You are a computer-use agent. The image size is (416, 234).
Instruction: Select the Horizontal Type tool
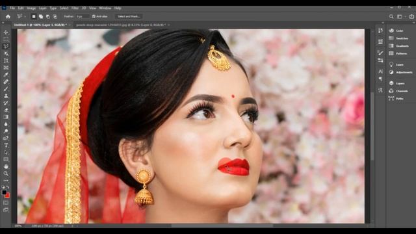[6, 146]
